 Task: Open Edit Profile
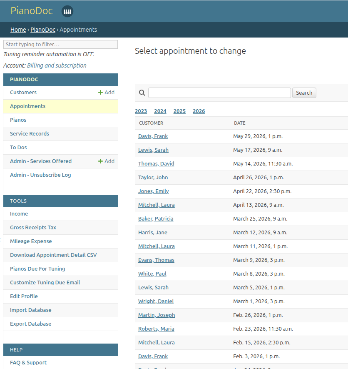(x=24, y=296)
